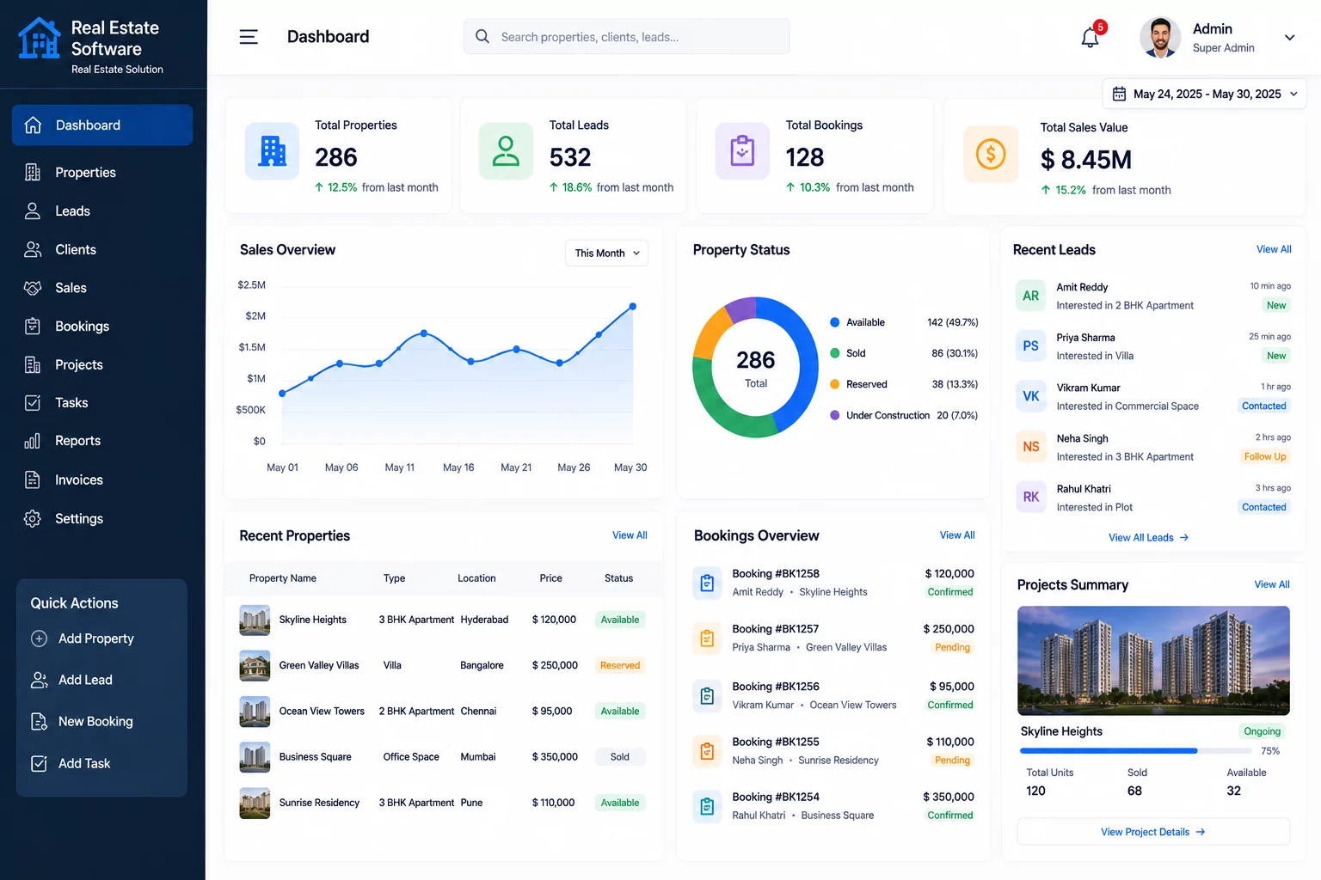Click Booking #BK1256 clipboard icon
Viewport: 1321px width, 880px height.
click(x=707, y=695)
